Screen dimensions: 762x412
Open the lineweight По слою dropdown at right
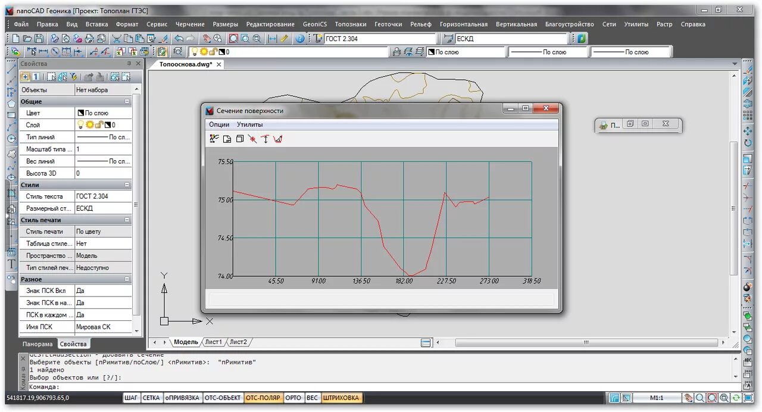pyautogui.click(x=630, y=52)
